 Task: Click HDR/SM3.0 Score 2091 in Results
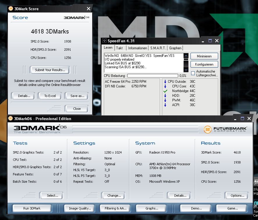pos(221,172)
